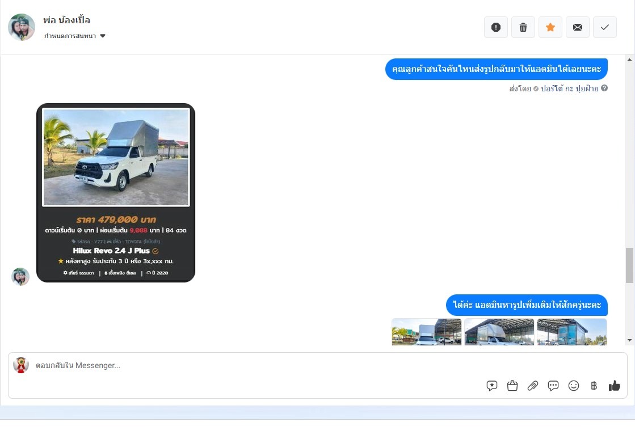Click the Baht payment request icon
The width and height of the screenshot is (635, 435).
point(594,386)
